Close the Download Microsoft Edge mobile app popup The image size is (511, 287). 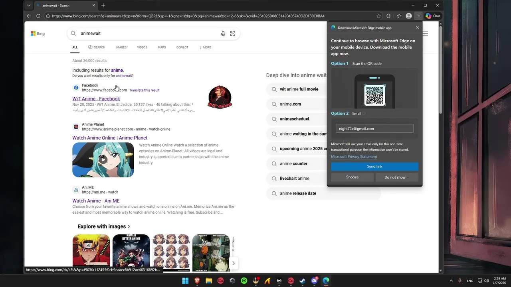[417, 28]
